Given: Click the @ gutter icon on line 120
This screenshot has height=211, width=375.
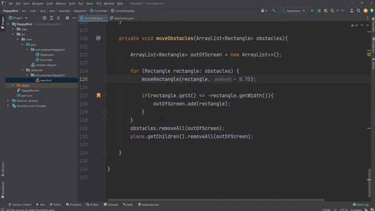Looking at the screenshot, I should tap(98, 38).
